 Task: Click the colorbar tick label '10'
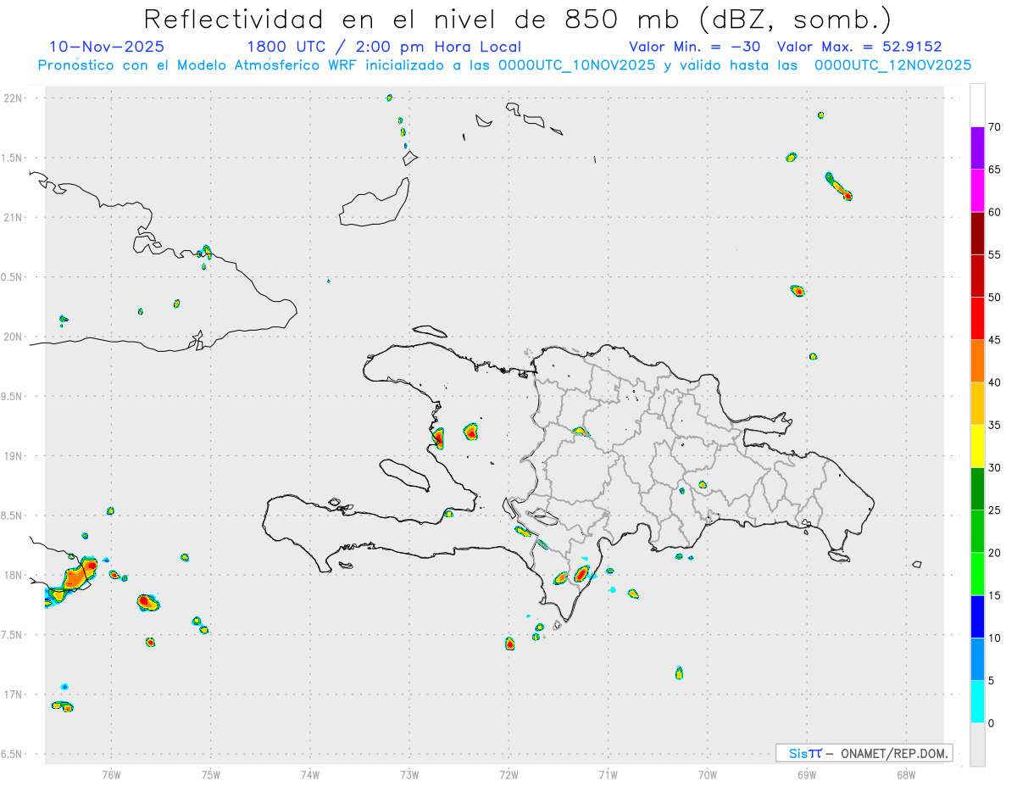tap(995, 638)
